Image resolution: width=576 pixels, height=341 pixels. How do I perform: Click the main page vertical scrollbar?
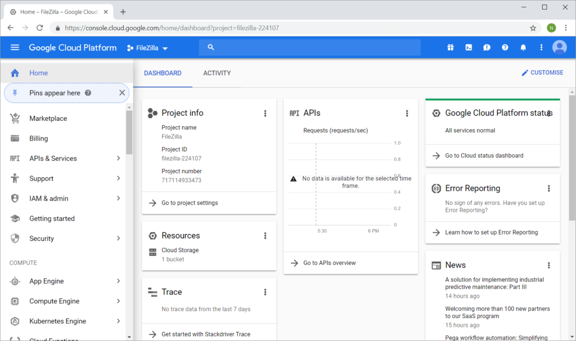point(572,158)
